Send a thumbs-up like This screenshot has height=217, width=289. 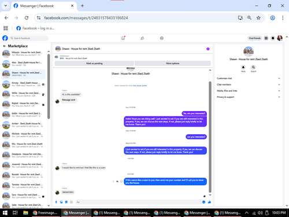tap(209, 202)
